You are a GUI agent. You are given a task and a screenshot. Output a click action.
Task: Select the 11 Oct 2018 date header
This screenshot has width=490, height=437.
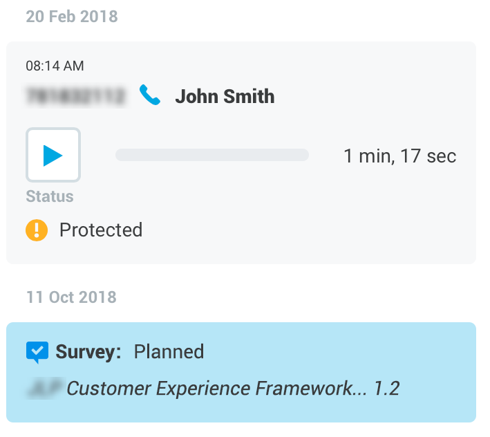[71, 297]
